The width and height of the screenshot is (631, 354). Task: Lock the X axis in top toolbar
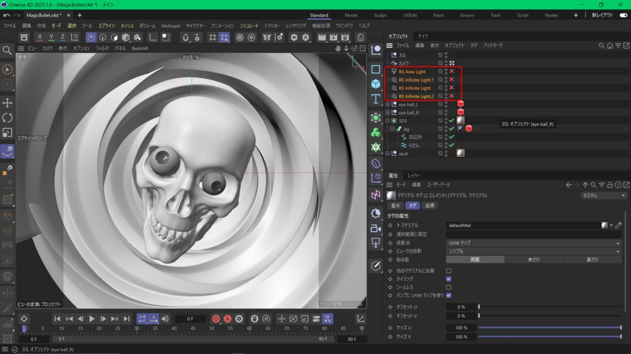pos(40,37)
